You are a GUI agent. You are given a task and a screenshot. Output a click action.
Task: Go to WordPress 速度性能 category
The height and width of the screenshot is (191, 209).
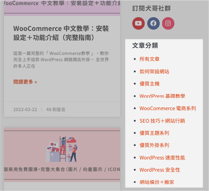[x=162, y=158]
